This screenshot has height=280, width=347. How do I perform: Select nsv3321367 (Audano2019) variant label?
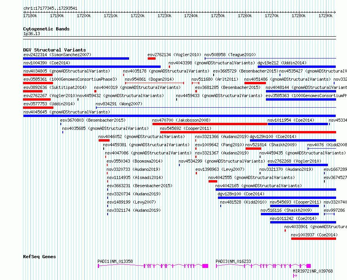point(222,153)
